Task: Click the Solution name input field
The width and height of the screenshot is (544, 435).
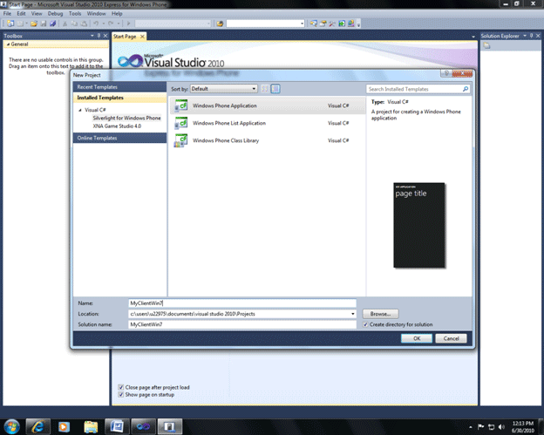Action: [242, 324]
